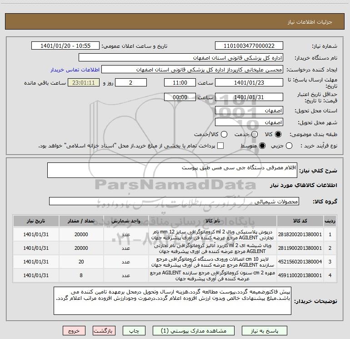Click product code 4591100201380001 cell
This screenshot has height=339, width=350.
click(300, 276)
